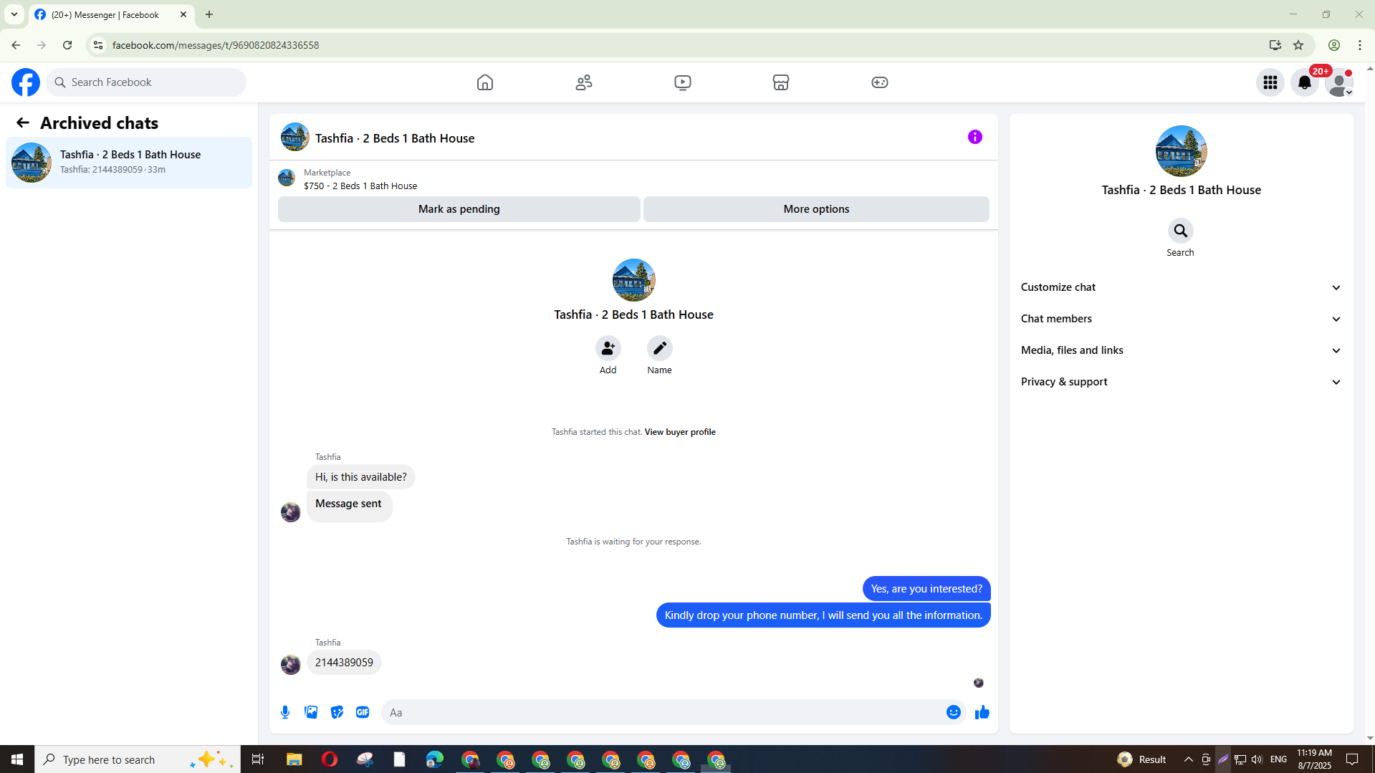Open Opera browser from the taskbar
This screenshot has width=1375, height=773.
tap(330, 759)
